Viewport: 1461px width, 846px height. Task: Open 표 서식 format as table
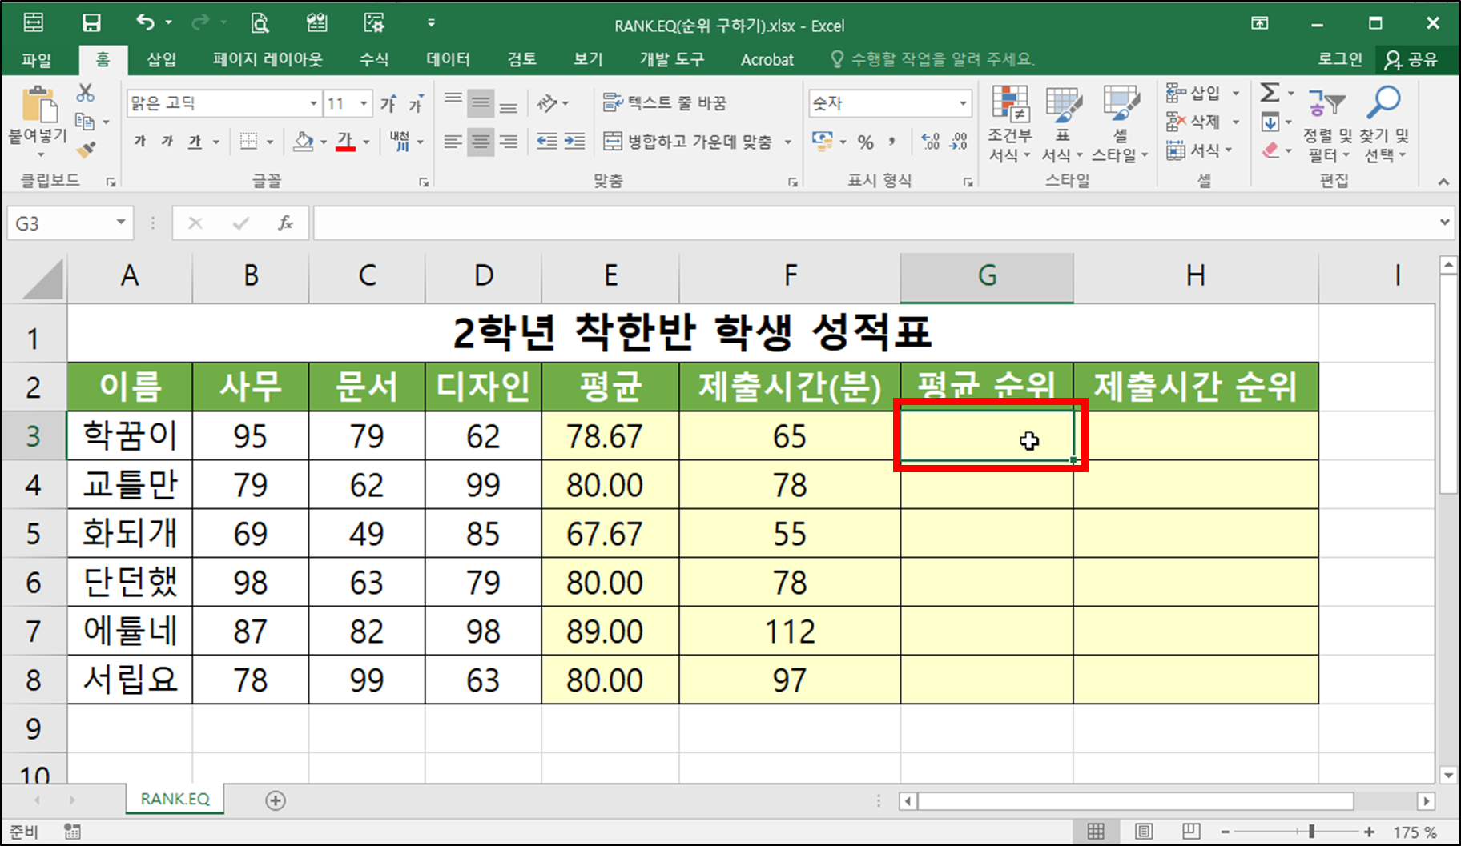click(1063, 124)
